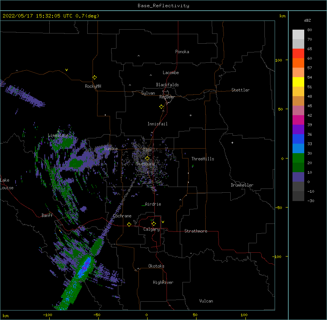Select the yellow diamond marker below Olds label
Screen dimensions: 327x320
[147, 158]
